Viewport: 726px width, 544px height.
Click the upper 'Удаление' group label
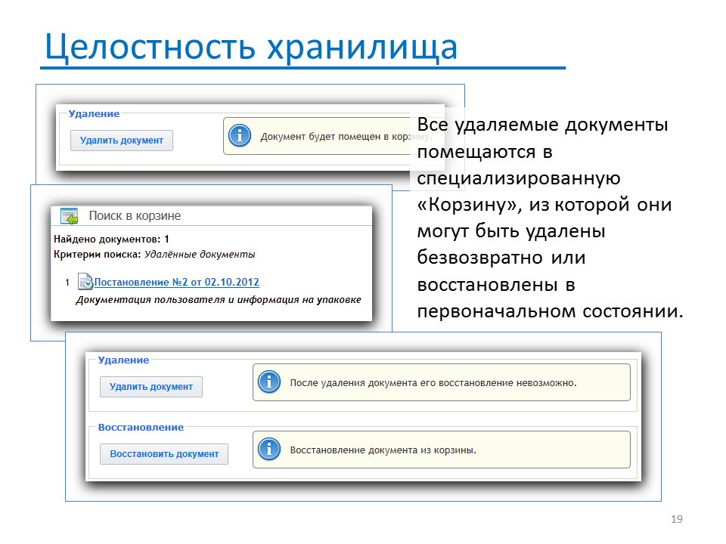94,114
